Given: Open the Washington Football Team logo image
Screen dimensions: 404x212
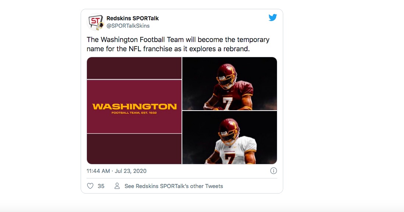Looking at the screenshot, I should pyautogui.click(x=134, y=111).
